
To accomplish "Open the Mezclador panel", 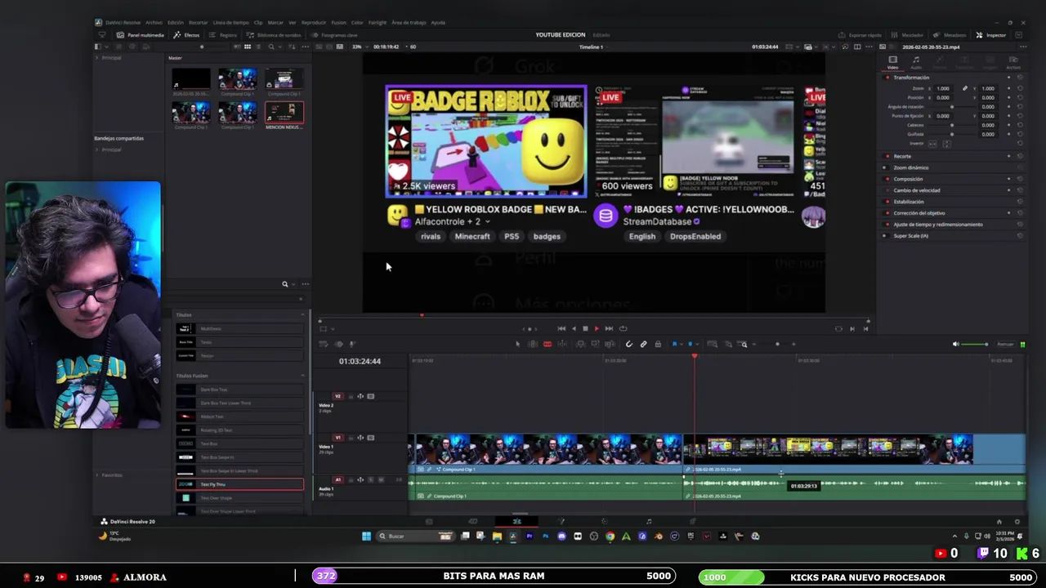I will click(907, 35).
